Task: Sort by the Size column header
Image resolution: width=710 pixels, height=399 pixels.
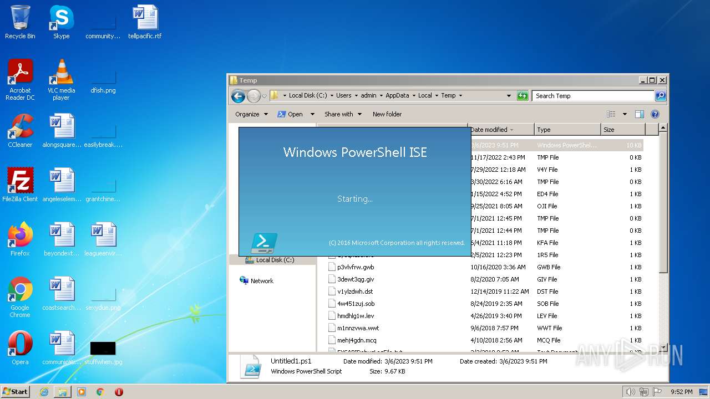Action: (623, 130)
